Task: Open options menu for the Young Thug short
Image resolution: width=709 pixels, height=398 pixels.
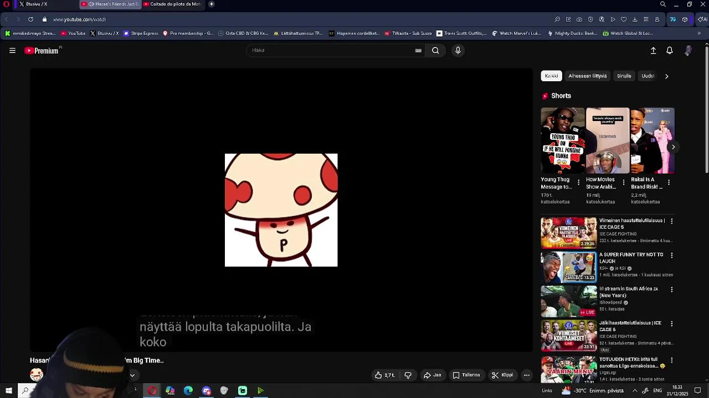Action: [x=579, y=182]
